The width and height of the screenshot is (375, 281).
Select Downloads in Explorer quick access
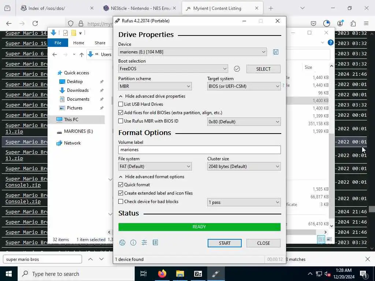[x=78, y=90]
